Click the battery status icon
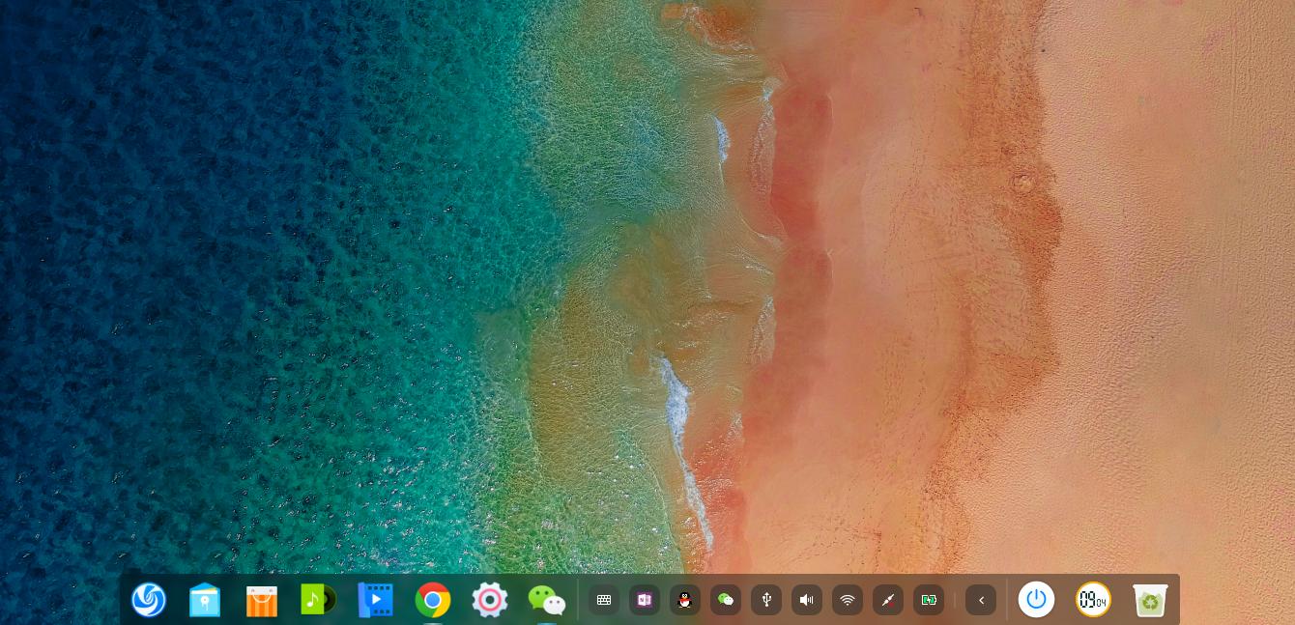The image size is (1295, 625). coord(929,600)
